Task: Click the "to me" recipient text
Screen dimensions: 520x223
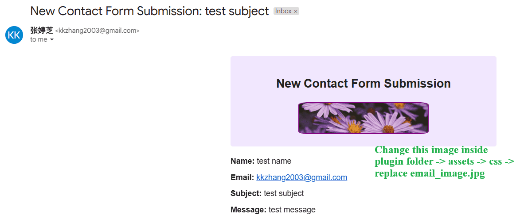Action: coord(39,39)
